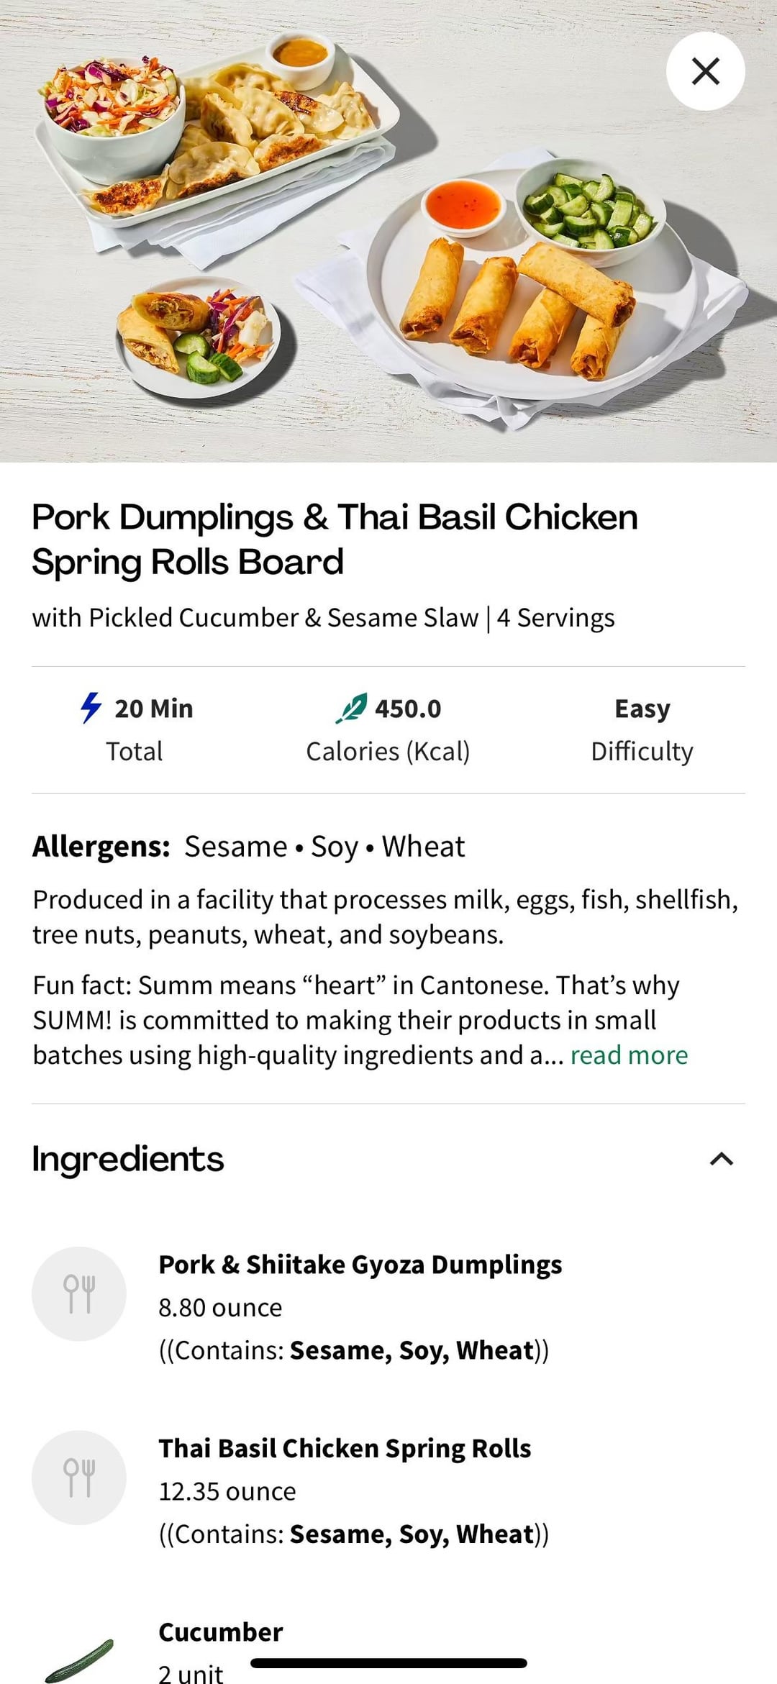Tap the blue lightning bolt time icon
The width and height of the screenshot is (777, 1684).
[91, 708]
